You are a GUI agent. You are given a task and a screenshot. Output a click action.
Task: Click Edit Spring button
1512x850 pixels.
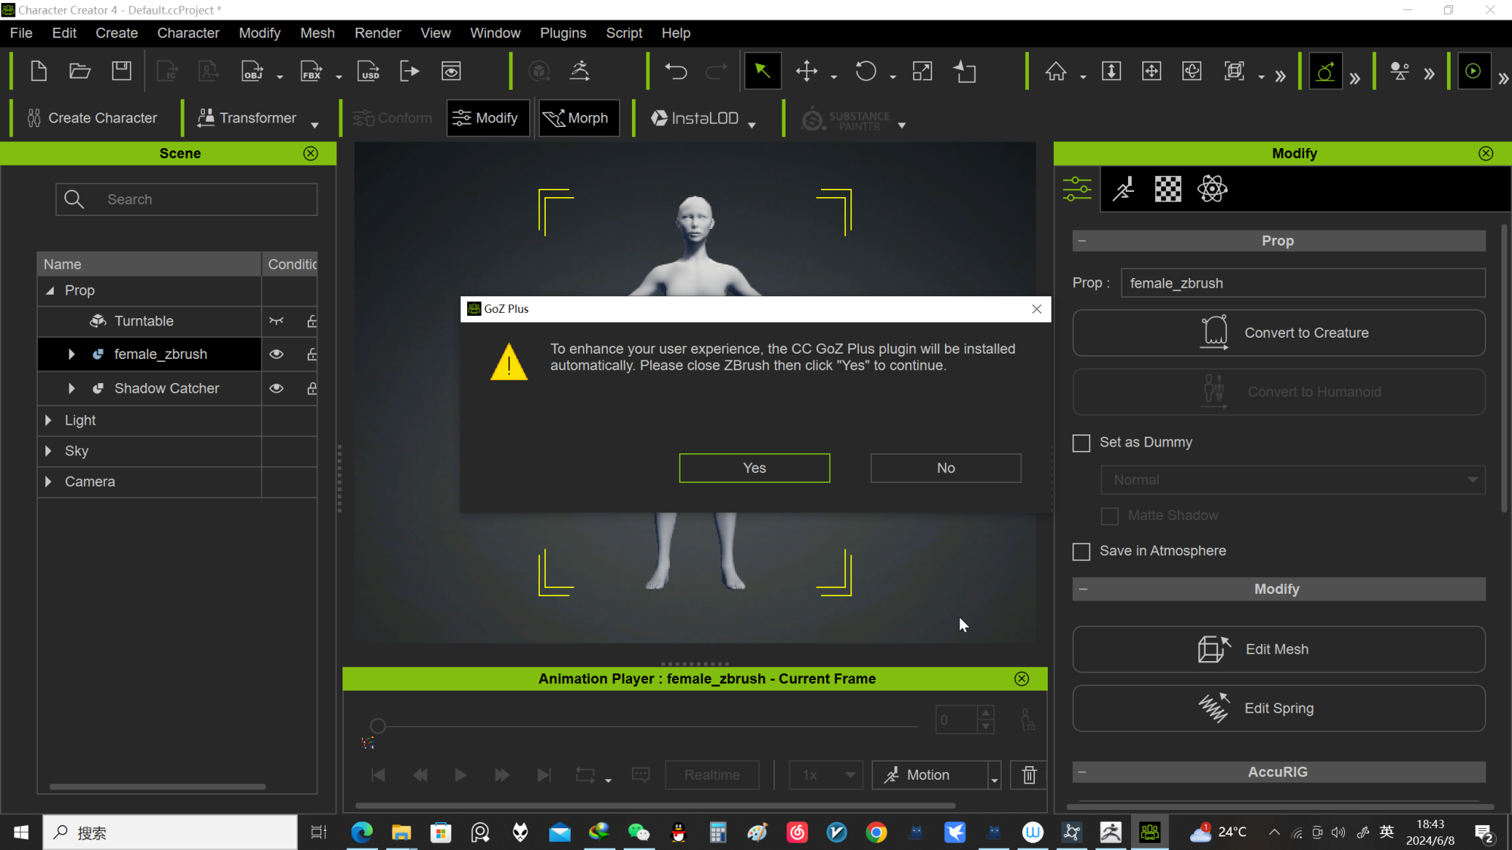click(x=1278, y=709)
